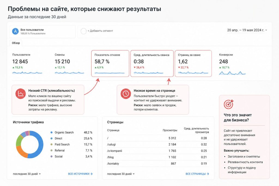The width and height of the screenshot is (279, 186).
Task: Click the Низкий CTR (кликабельность) heading
Action: 51,91
